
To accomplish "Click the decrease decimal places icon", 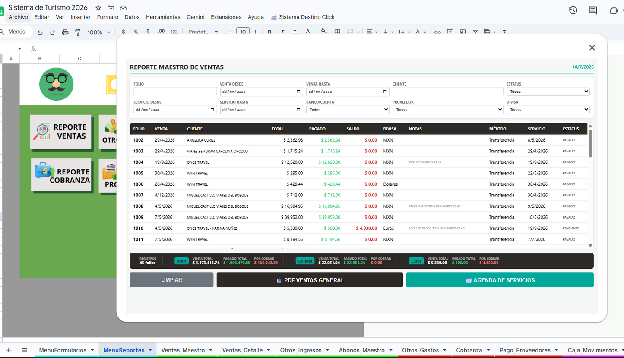I will (148, 32).
